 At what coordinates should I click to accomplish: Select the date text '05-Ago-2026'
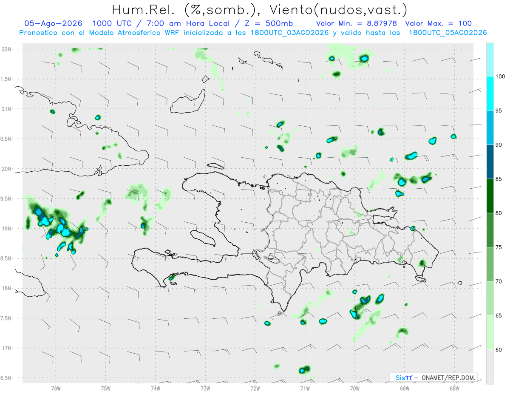point(53,23)
